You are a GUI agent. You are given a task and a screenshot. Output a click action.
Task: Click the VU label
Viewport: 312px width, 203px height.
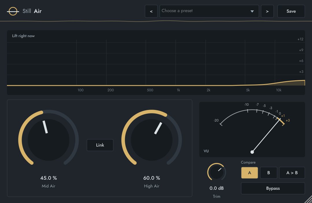(206, 151)
